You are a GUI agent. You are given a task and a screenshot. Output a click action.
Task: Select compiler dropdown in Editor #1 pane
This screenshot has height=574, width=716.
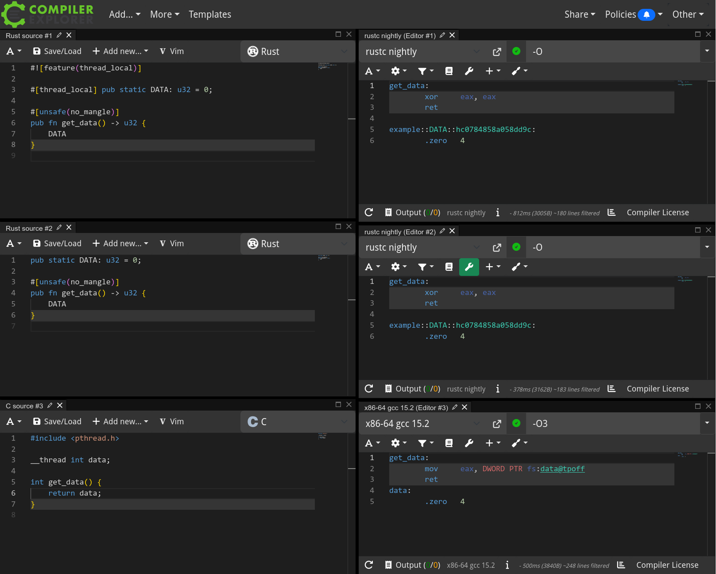pos(422,51)
